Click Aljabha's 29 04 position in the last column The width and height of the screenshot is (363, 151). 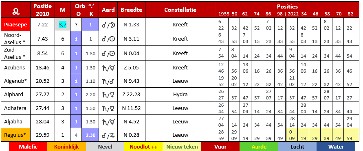point(350,121)
